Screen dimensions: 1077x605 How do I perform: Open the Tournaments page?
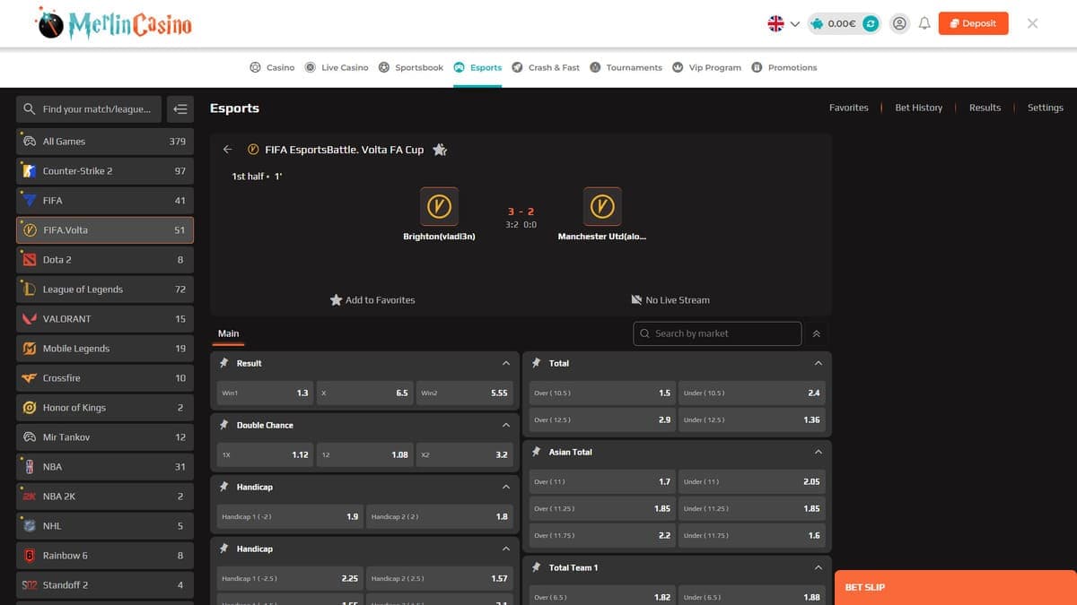click(x=626, y=67)
